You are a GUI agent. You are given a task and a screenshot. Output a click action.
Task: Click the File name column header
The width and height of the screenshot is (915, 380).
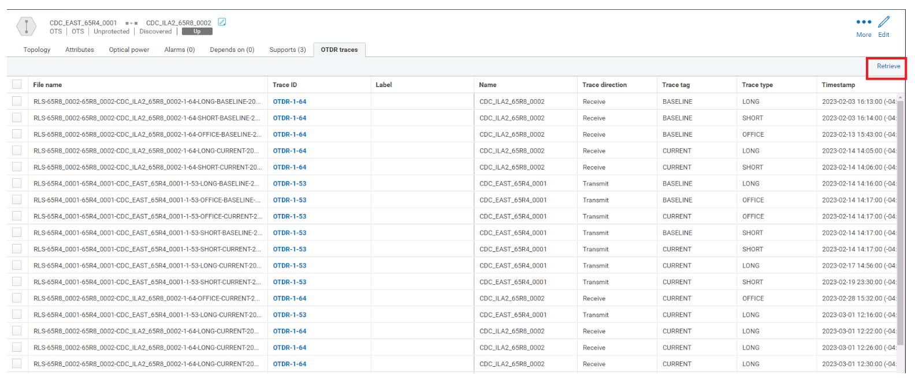pyautogui.click(x=47, y=85)
